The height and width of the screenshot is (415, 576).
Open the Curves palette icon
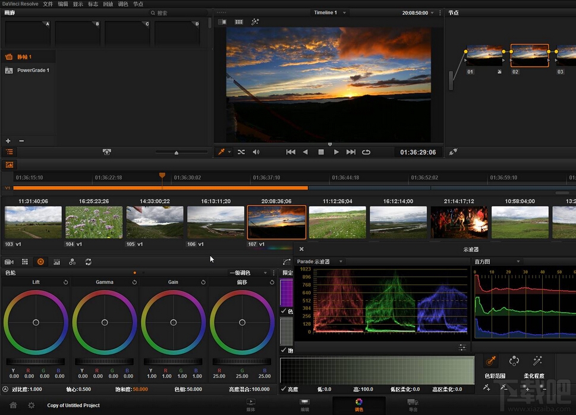287,262
